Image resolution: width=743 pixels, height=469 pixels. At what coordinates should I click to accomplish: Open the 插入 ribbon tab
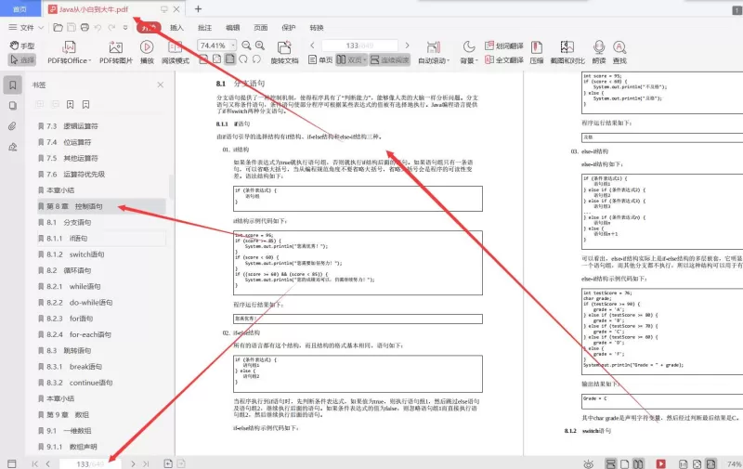(x=176, y=28)
